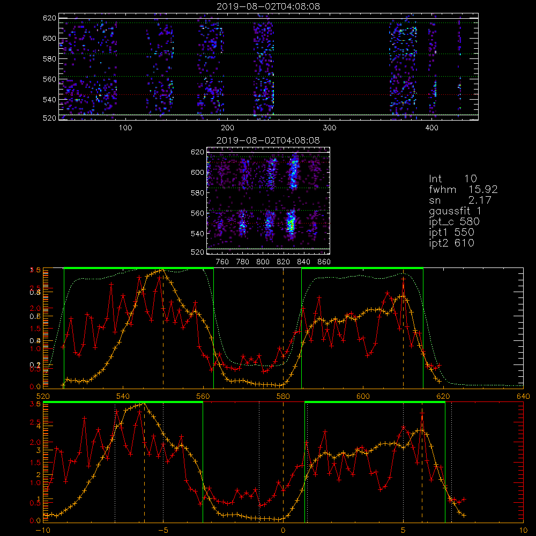This screenshot has width=536, height=536.
Task: Click brightest emission blob near 830 in middle image
Action: [x=291, y=224]
